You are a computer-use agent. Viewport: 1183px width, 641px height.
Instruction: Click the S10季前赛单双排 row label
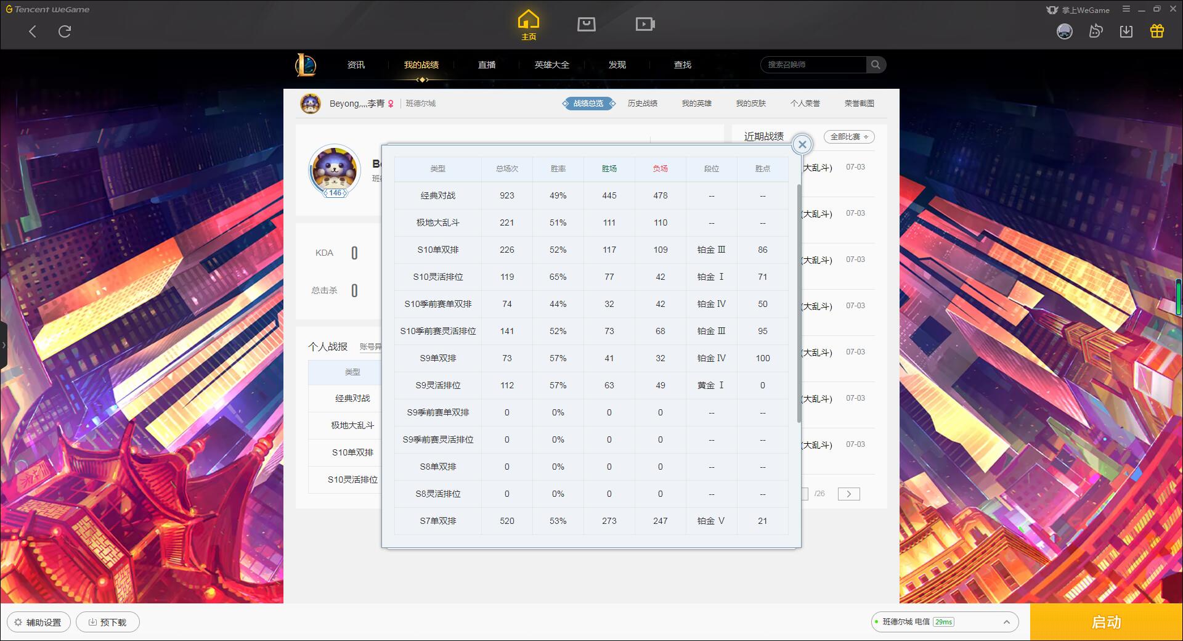438,304
